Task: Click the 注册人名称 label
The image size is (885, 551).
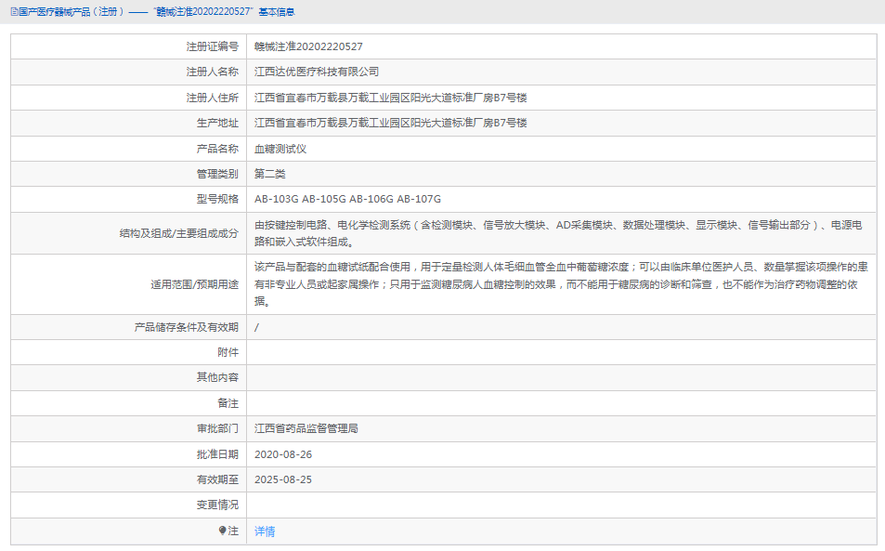Action: click(x=213, y=72)
